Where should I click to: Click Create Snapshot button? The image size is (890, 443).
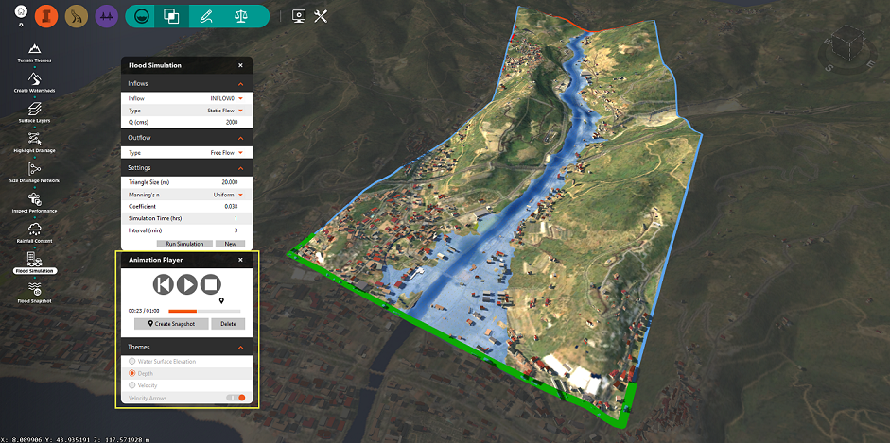point(171,323)
